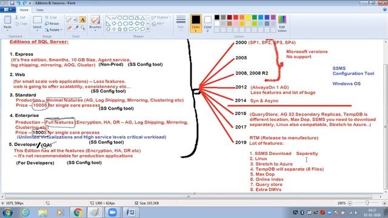Screen dimensions: 388x218
Task: Click the Save icon in title bar
Action: [12, 3]
